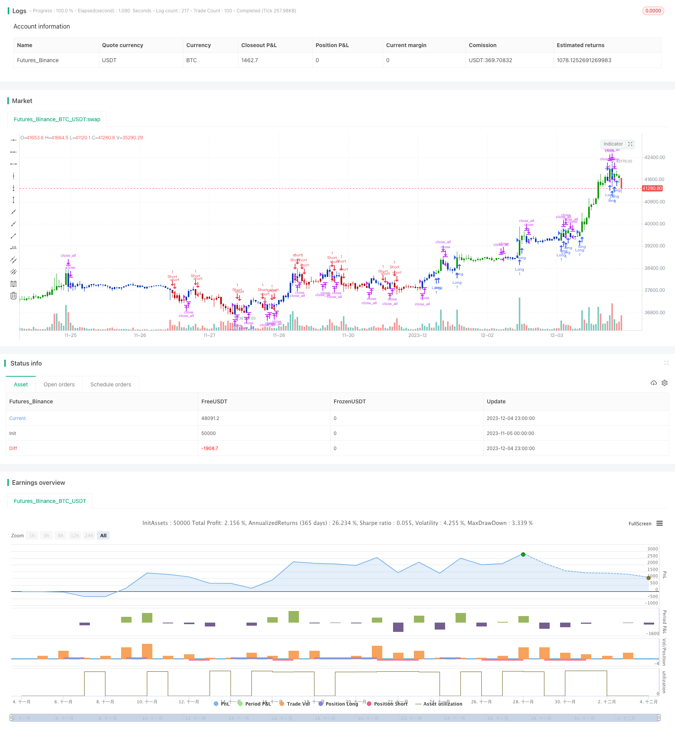The height and width of the screenshot is (733, 675).
Task: Click the export icon in Status info panel
Action: point(653,383)
